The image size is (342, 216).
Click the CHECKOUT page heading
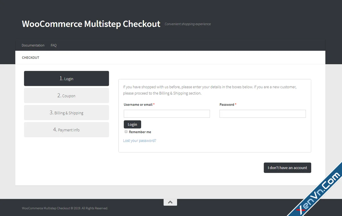pyautogui.click(x=30, y=57)
